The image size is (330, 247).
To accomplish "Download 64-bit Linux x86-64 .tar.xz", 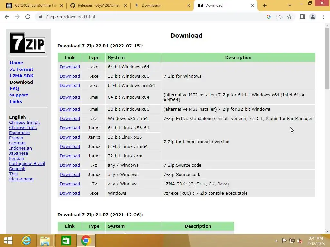I will (70, 128).
